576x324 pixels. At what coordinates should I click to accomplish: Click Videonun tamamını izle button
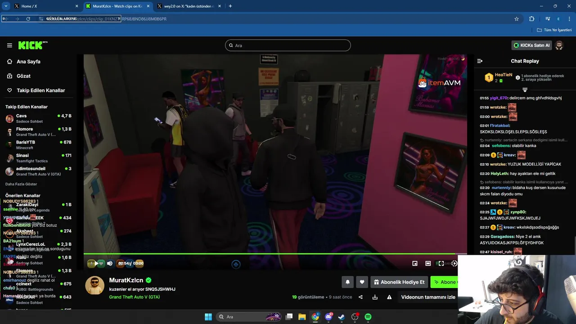pyautogui.click(x=428, y=297)
